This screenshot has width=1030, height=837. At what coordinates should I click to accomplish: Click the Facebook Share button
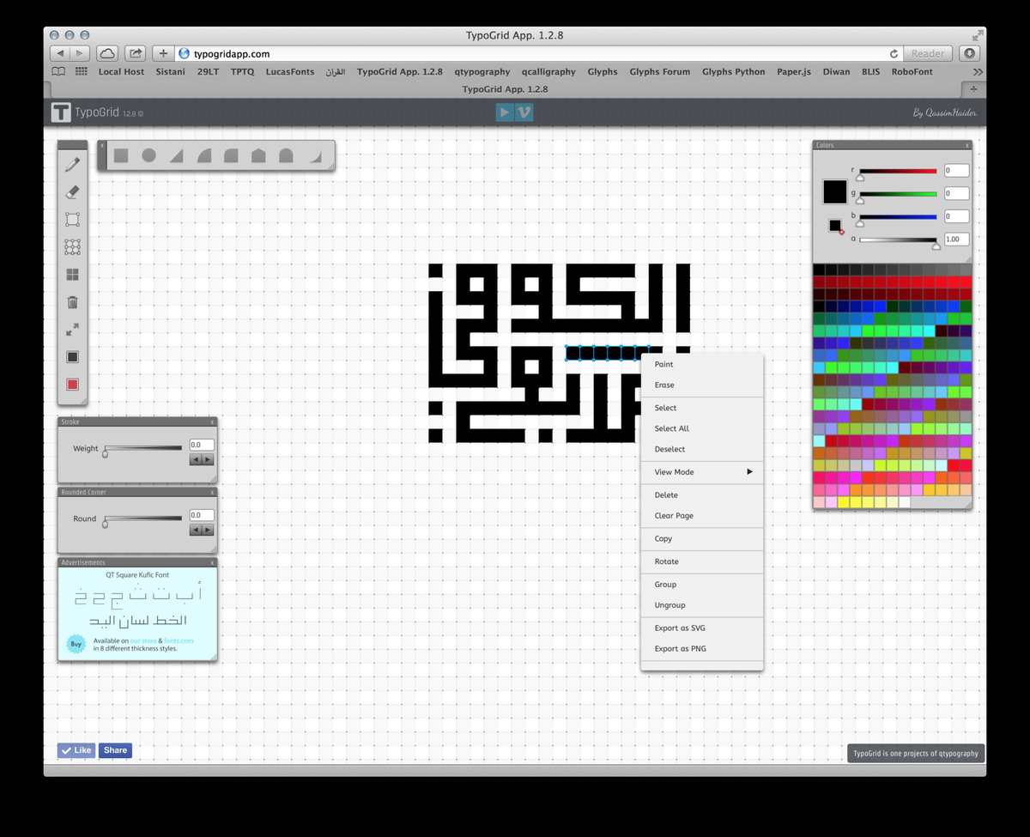coord(115,750)
